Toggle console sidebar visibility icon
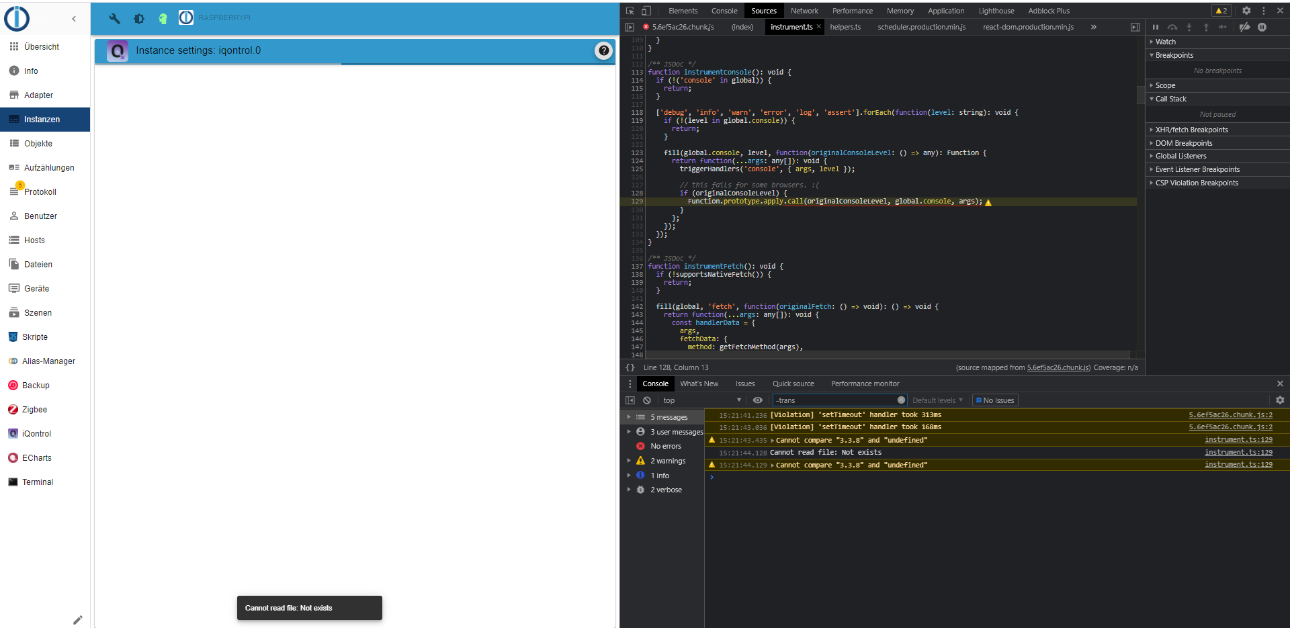 [x=630, y=400]
